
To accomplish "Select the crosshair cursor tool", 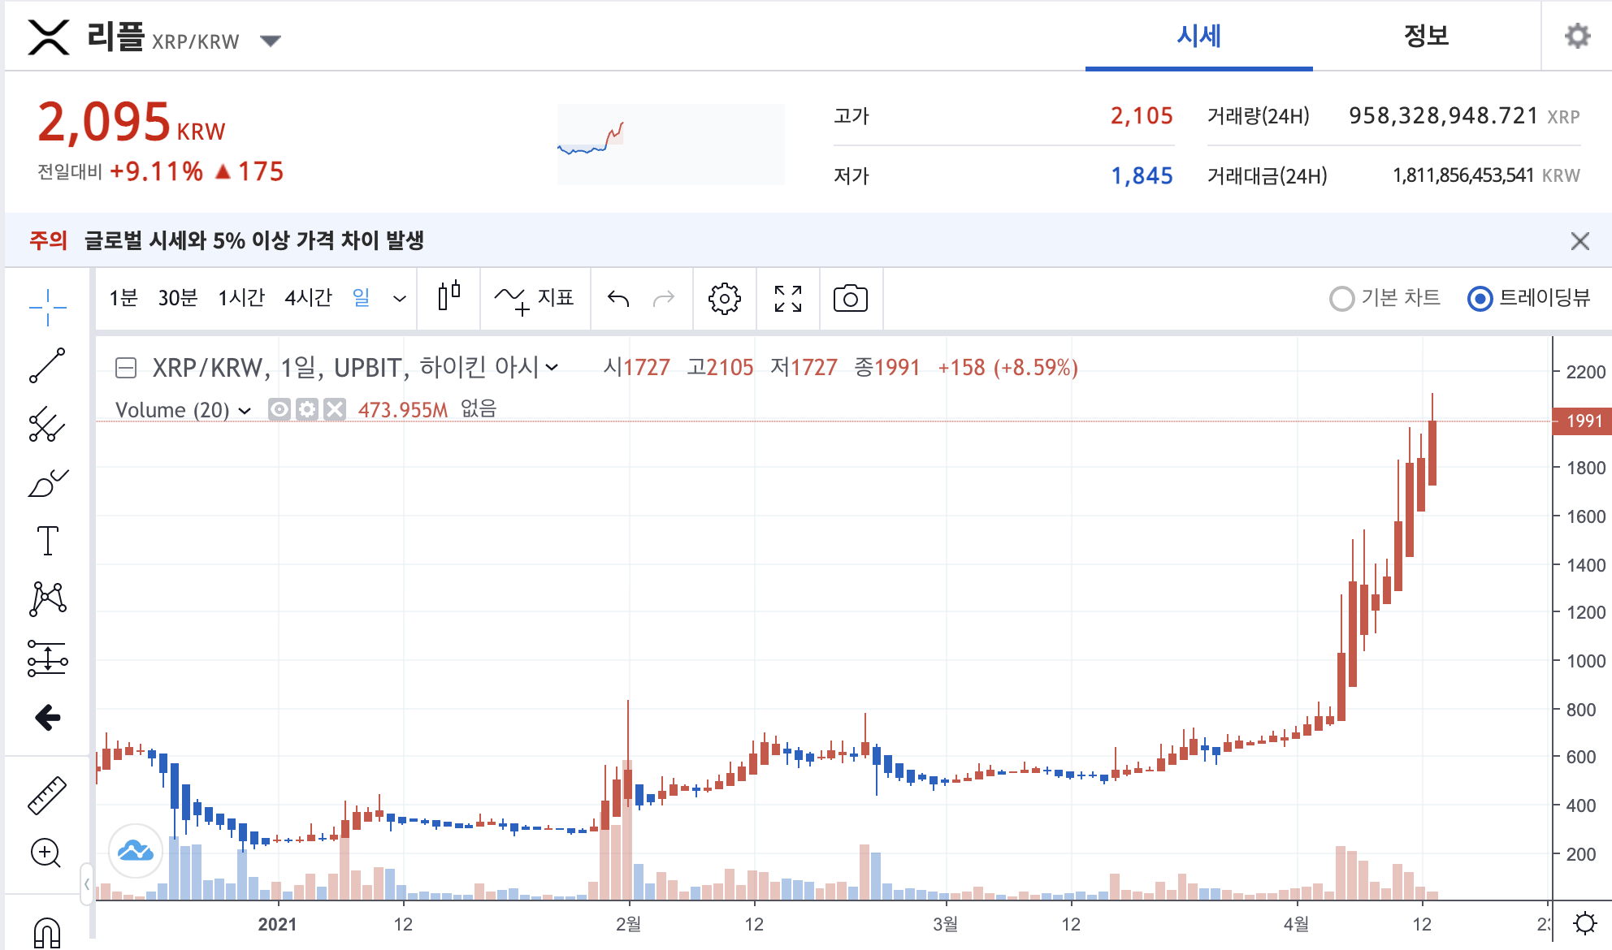I will point(47,307).
